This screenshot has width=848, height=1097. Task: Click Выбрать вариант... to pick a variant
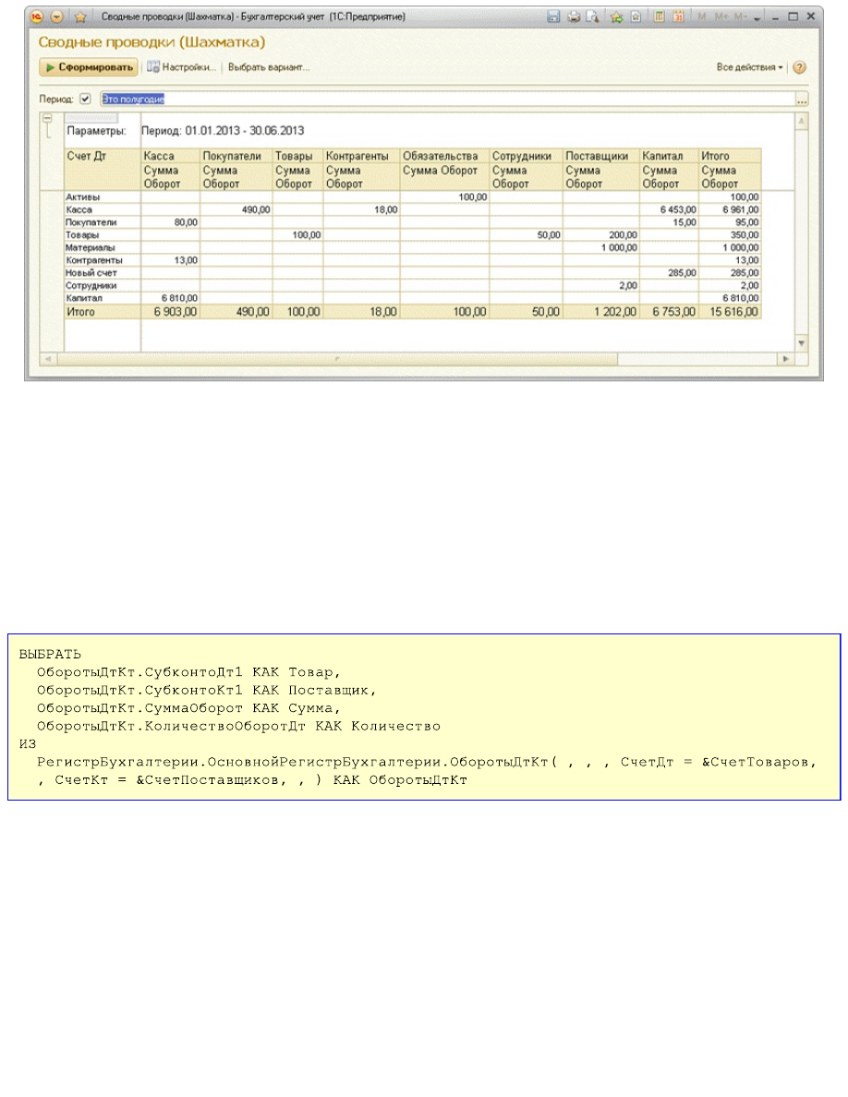[x=269, y=67]
